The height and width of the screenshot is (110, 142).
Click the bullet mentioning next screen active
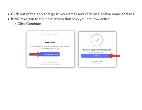(x=61, y=19)
